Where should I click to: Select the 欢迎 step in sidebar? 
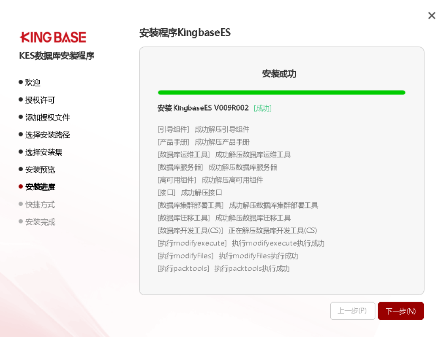pos(33,83)
